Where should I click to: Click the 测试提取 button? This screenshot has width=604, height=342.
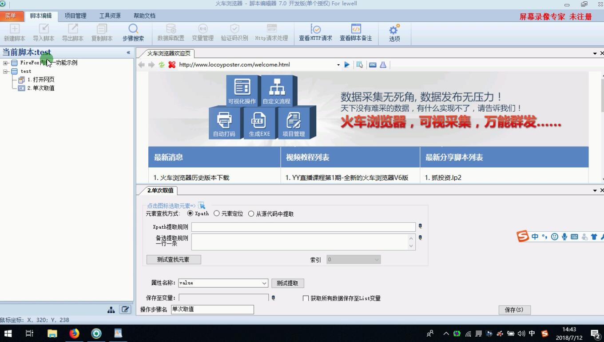[x=287, y=283]
